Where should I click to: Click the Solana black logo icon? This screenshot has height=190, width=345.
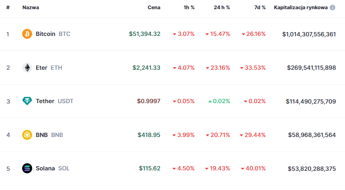click(27, 168)
